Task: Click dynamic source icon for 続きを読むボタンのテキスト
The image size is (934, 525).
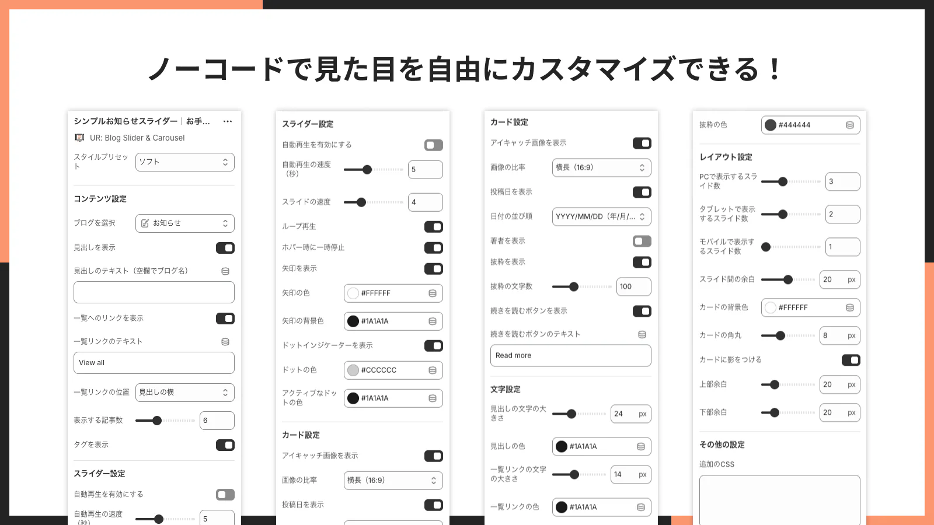Action: click(x=642, y=335)
